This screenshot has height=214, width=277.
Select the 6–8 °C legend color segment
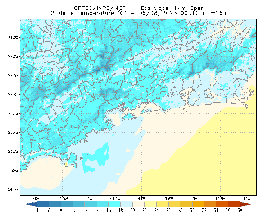(x=55, y=204)
